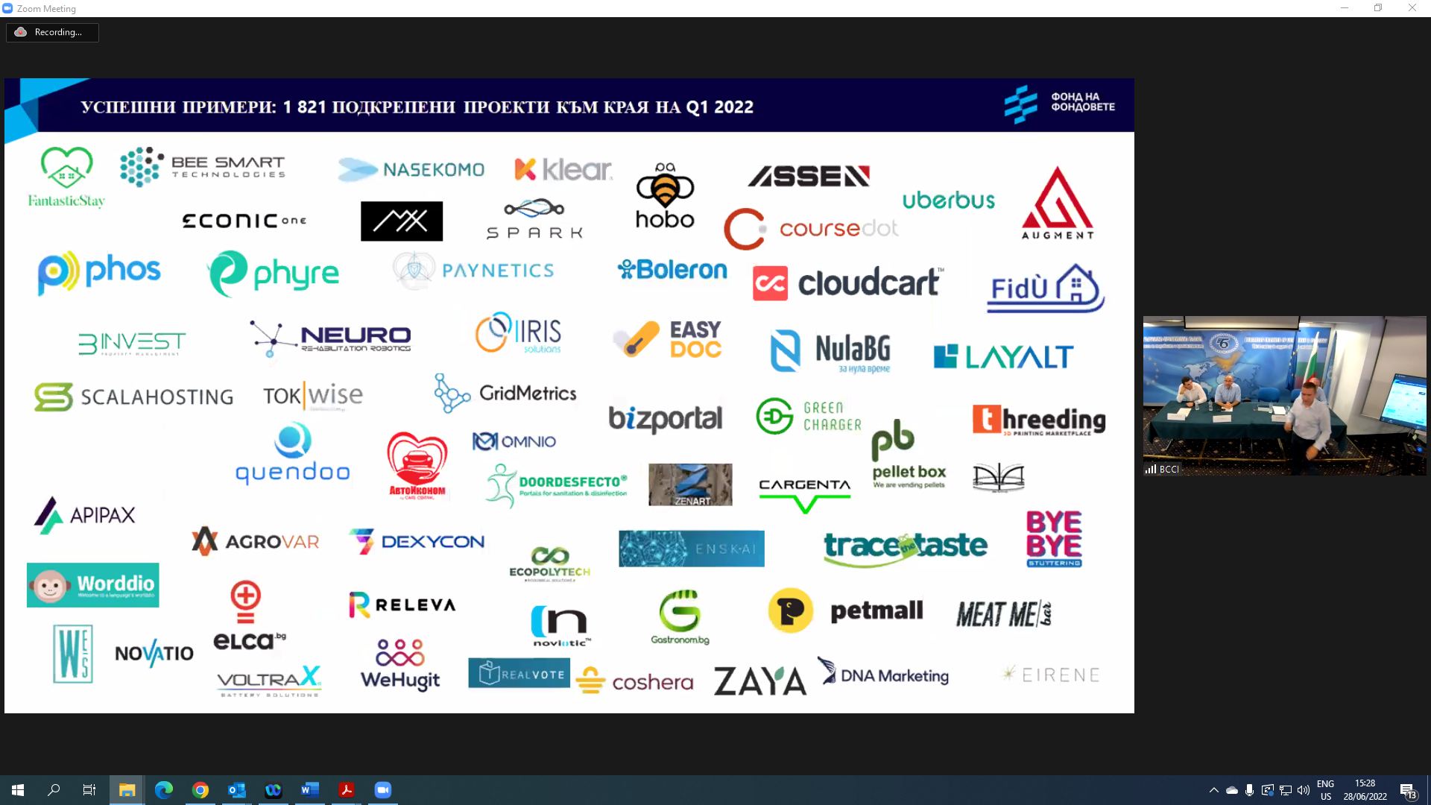The height and width of the screenshot is (805, 1431).
Task: Click the Фонд на фондовете logo
Action: click(x=1059, y=103)
